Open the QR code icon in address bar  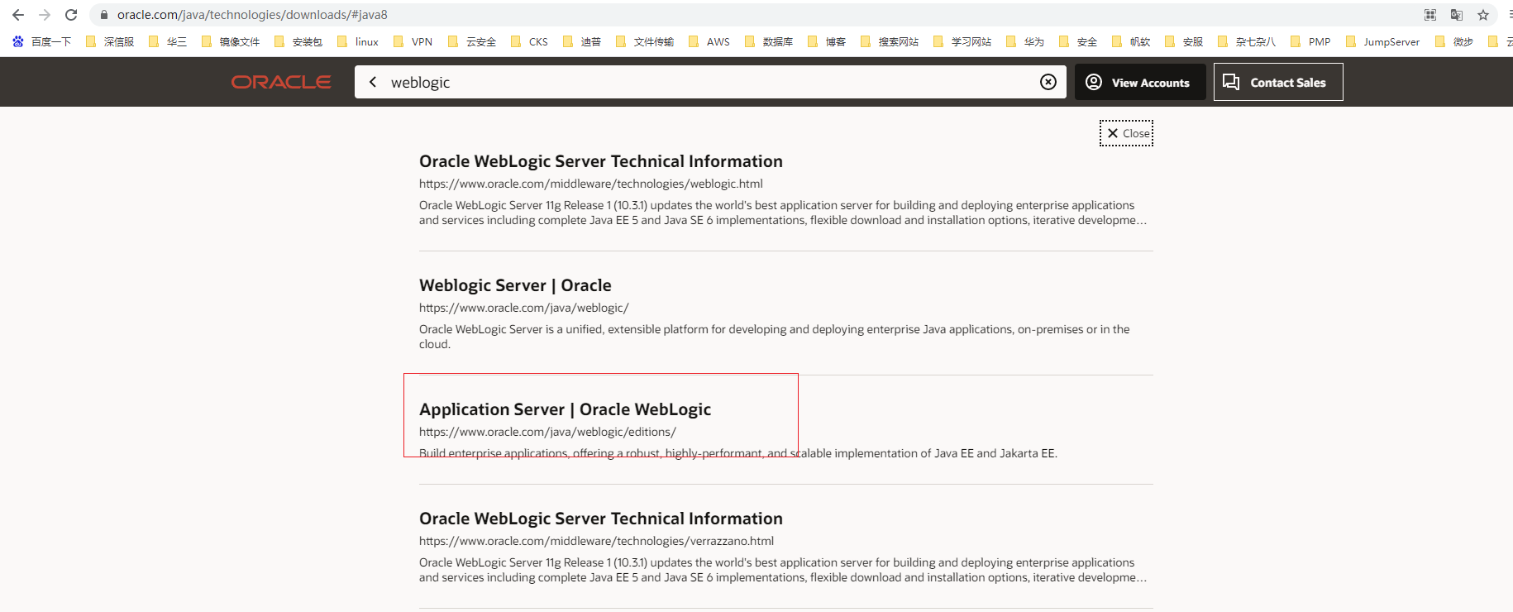click(x=1430, y=15)
